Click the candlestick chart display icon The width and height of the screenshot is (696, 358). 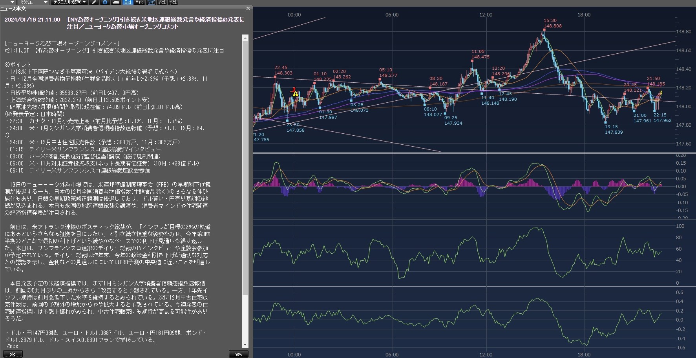coord(151,2)
